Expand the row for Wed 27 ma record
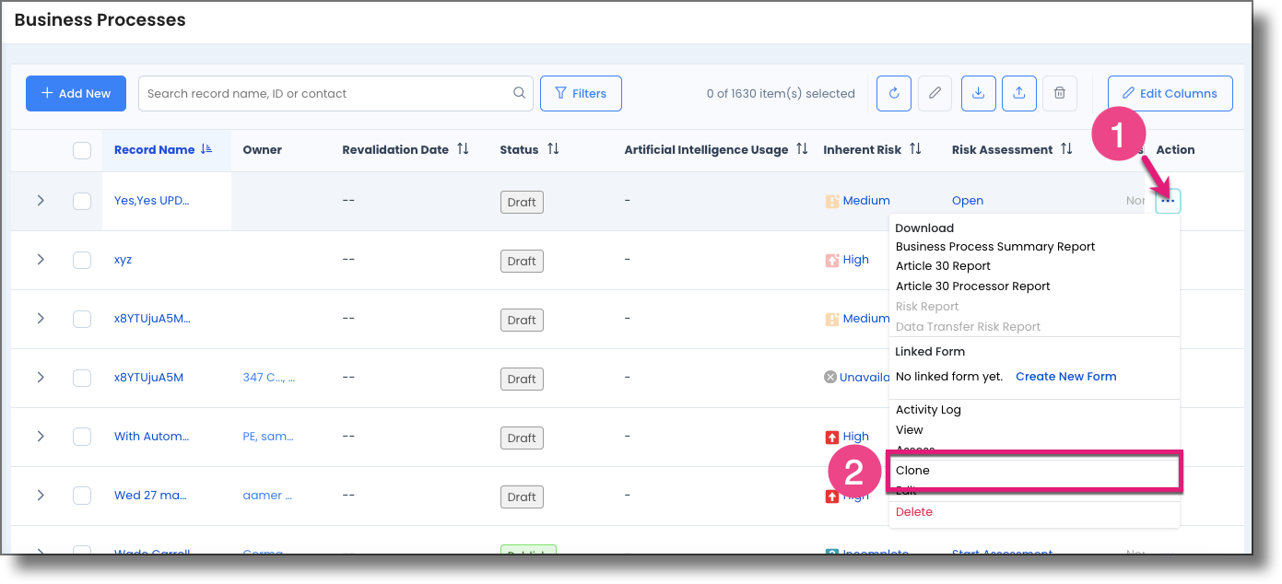 pos(41,496)
